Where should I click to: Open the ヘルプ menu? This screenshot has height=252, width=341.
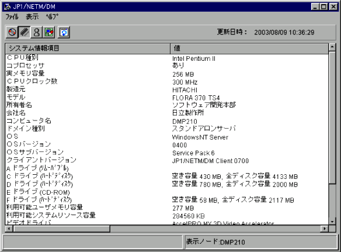pyautogui.click(x=52, y=16)
